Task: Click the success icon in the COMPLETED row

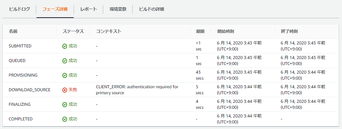Action: click(x=65, y=119)
